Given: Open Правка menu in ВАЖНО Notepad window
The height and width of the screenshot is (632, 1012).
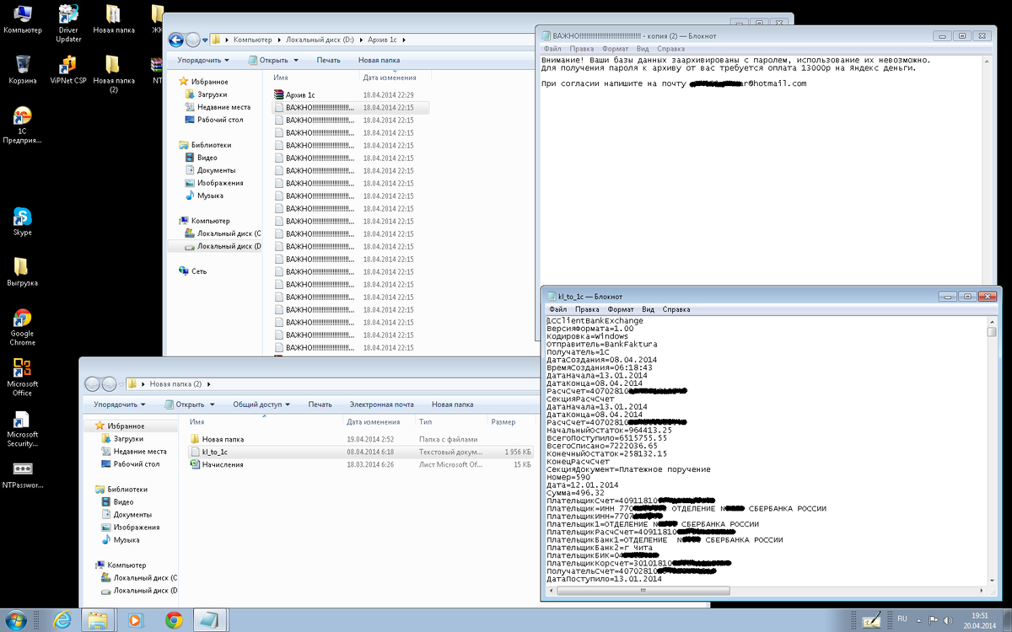Looking at the screenshot, I should [581, 49].
